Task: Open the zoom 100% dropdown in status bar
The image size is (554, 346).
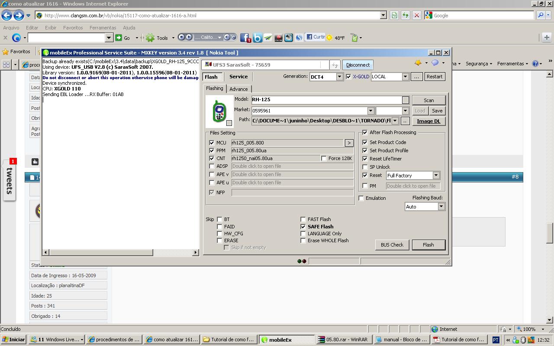Action: pyautogui.click(x=543, y=329)
